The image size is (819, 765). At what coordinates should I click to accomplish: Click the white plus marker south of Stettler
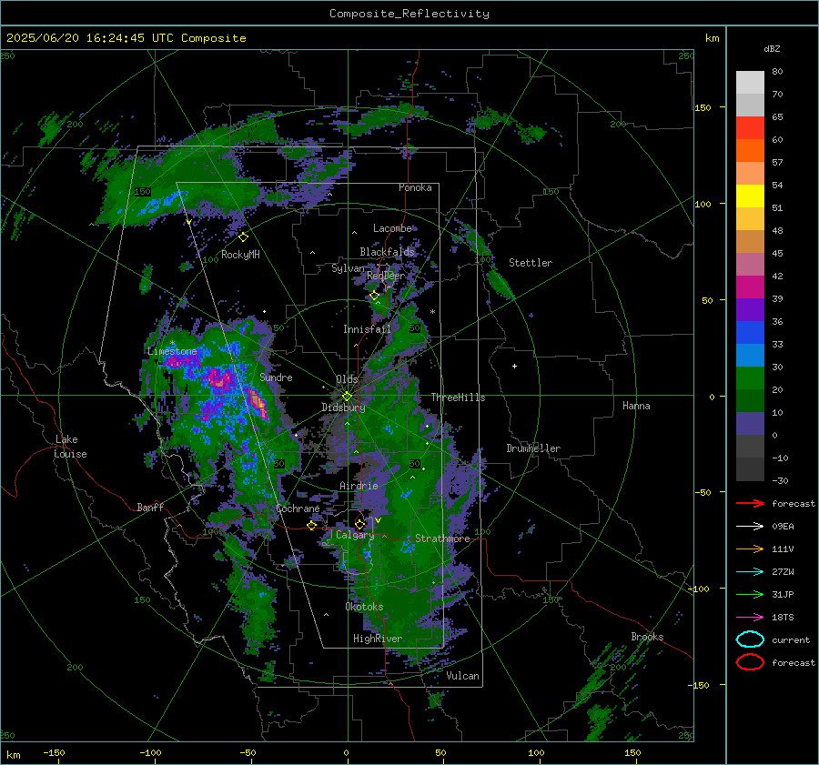coord(514,366)
